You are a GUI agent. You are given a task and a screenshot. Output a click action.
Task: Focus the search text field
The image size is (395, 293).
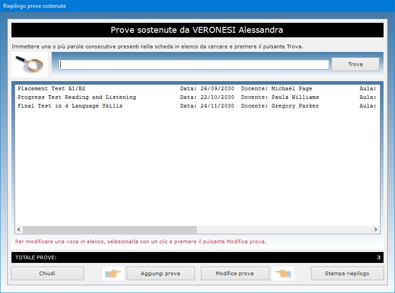[194, 65]
